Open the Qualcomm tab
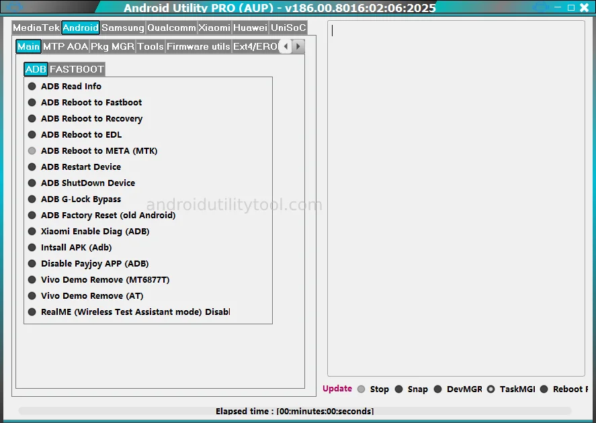596x423 pixels. [x=171, y=28]
